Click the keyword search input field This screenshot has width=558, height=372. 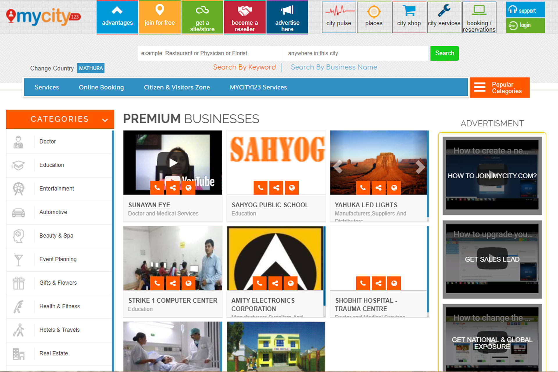click(210, 53)
